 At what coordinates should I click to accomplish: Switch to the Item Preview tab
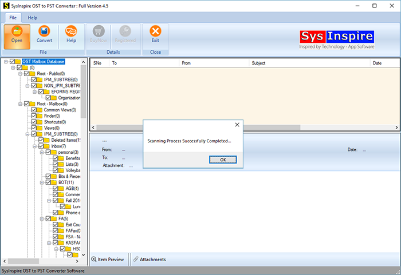108,259
